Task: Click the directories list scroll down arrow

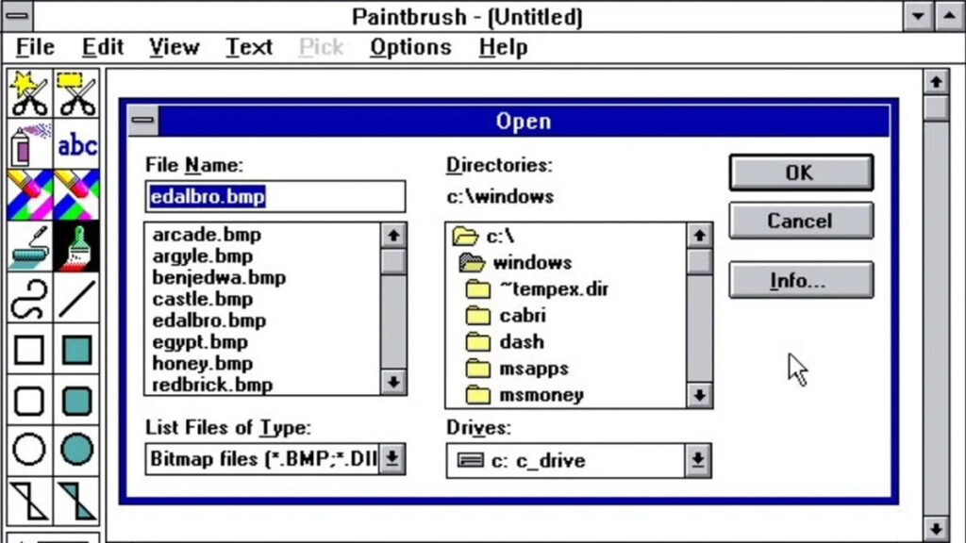Action: tap(699, 395)
